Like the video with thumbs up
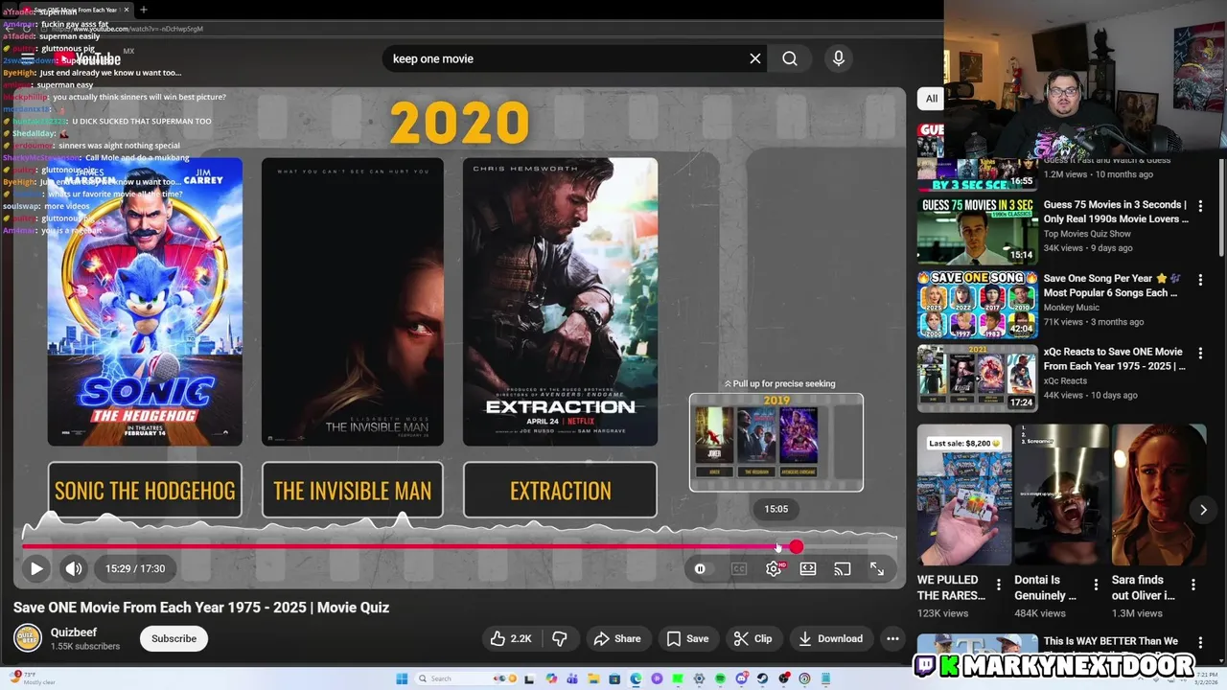The height and width of the screenshot is (690, 1227). tap(511, 638)
